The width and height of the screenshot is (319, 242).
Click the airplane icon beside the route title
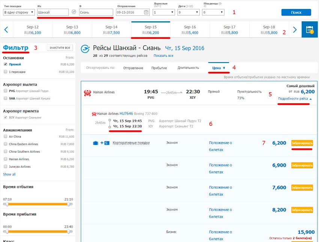pos(86,48)
